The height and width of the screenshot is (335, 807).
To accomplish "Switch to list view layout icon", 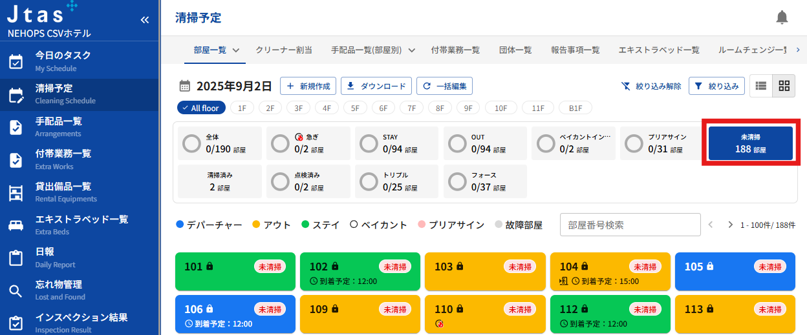I will pos(761,86).
